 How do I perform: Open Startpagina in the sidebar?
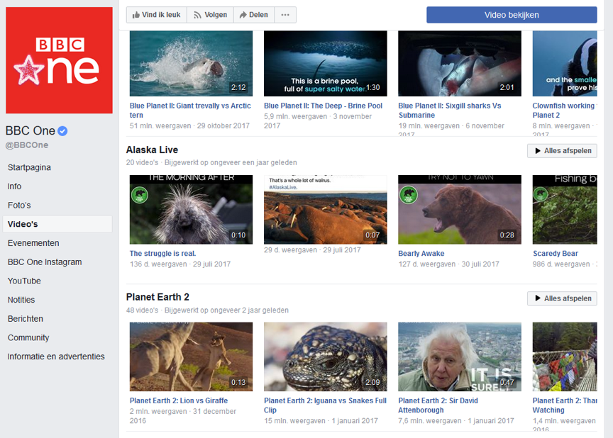click(29, 167)
